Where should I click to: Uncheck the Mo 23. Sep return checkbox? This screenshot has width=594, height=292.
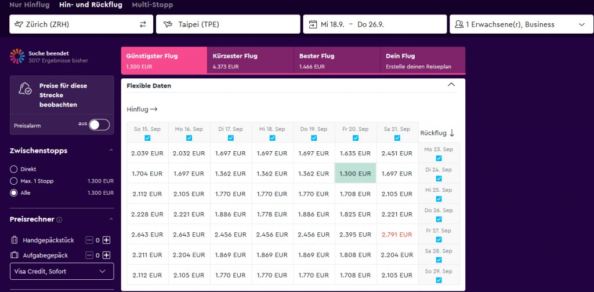[x=439, y=158]
